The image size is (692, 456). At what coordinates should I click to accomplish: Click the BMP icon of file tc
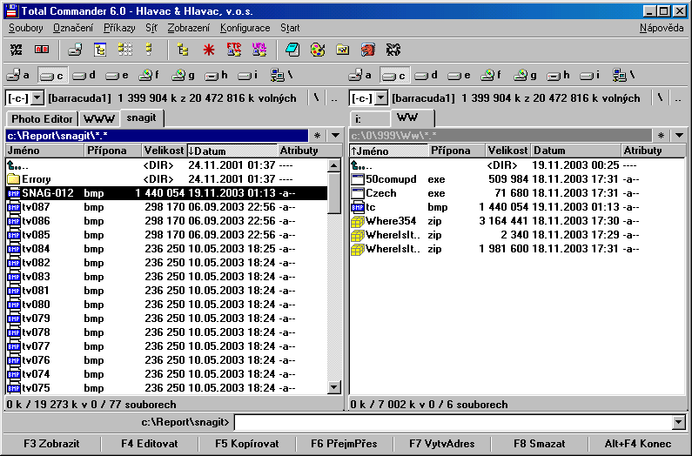pyautogui.click(x=358, y=207)
